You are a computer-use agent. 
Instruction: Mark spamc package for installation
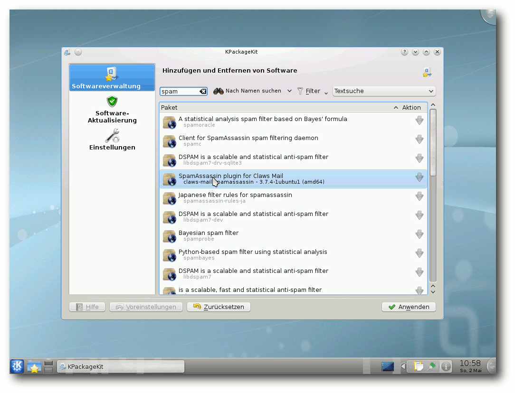point(419,139)
